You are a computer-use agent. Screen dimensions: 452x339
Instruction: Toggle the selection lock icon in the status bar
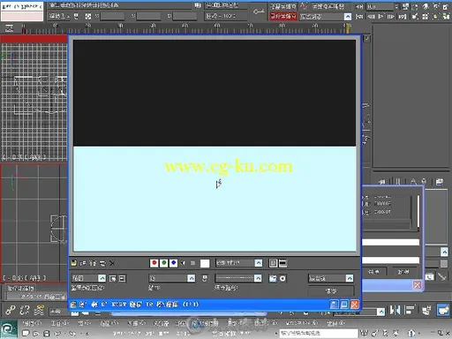point(76,16)
